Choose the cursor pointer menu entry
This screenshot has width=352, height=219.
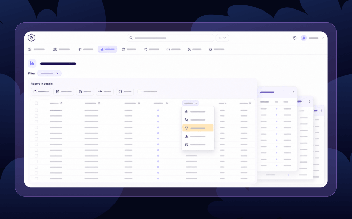[x=198, y=120]
